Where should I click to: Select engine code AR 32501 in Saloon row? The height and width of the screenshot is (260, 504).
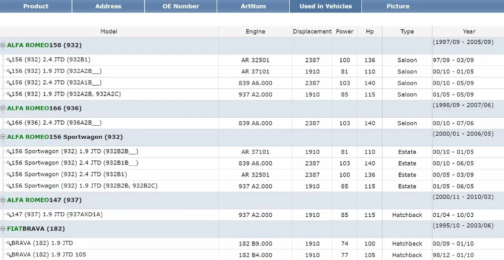point(255,60)
